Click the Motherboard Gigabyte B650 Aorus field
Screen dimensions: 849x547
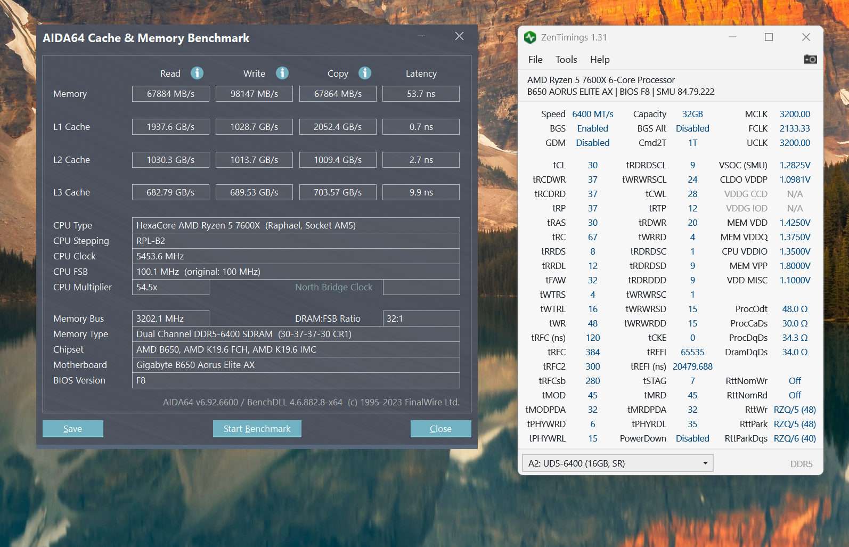[296, 365]
